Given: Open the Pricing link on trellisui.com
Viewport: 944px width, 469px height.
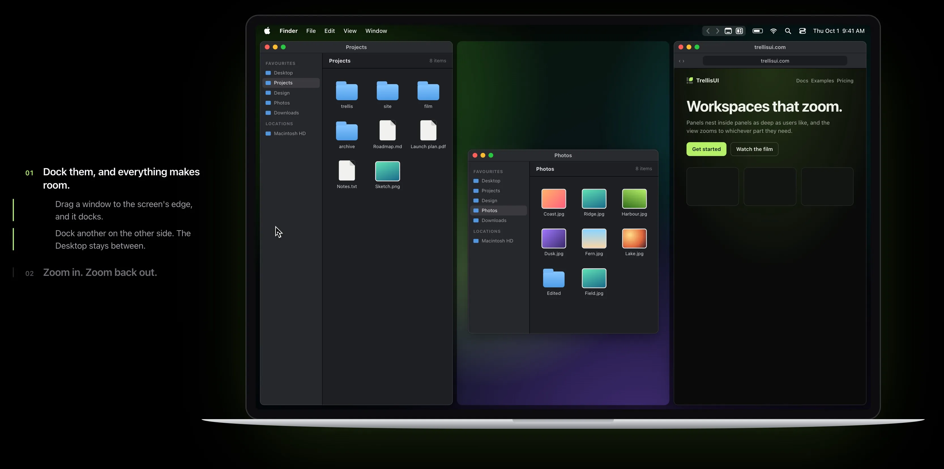Looking at the screenshot, I should pyautogui.click(x=845, y=81).
